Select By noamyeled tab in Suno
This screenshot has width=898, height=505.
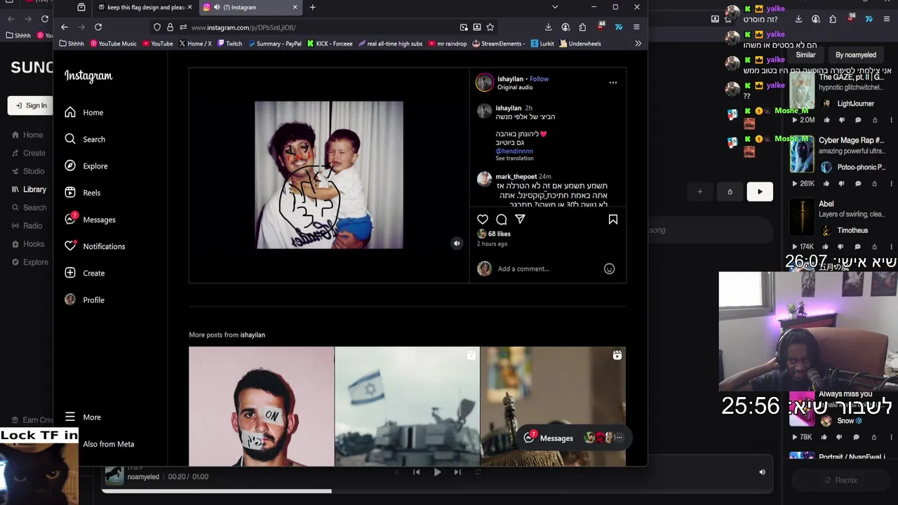[x=855, y=55]
